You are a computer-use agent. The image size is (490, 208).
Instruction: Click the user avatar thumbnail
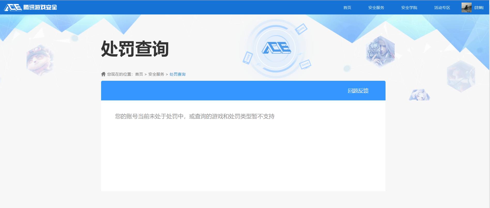[466, 7]
